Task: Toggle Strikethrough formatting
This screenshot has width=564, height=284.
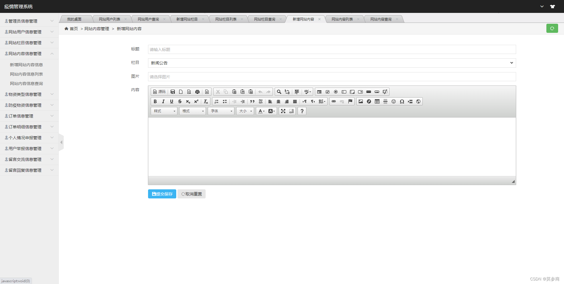Action: click(x=180, y=101)
